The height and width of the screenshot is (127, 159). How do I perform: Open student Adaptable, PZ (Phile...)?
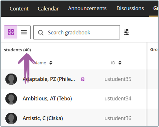(49, 79)
